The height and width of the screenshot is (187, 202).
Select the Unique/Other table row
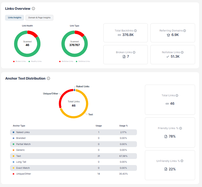(74, 174)
